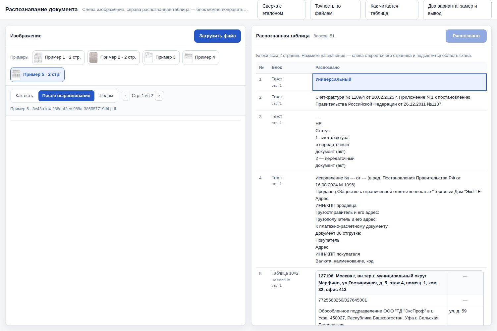Click the "Исправление № --- от ---" text
The image size is (497, 331).
tap(341, 178)
